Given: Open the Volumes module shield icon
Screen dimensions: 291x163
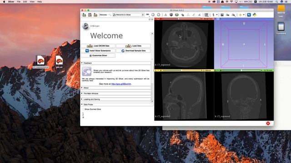Looking at the screenshot, I should pyautogui.click(x=171, y=15).
